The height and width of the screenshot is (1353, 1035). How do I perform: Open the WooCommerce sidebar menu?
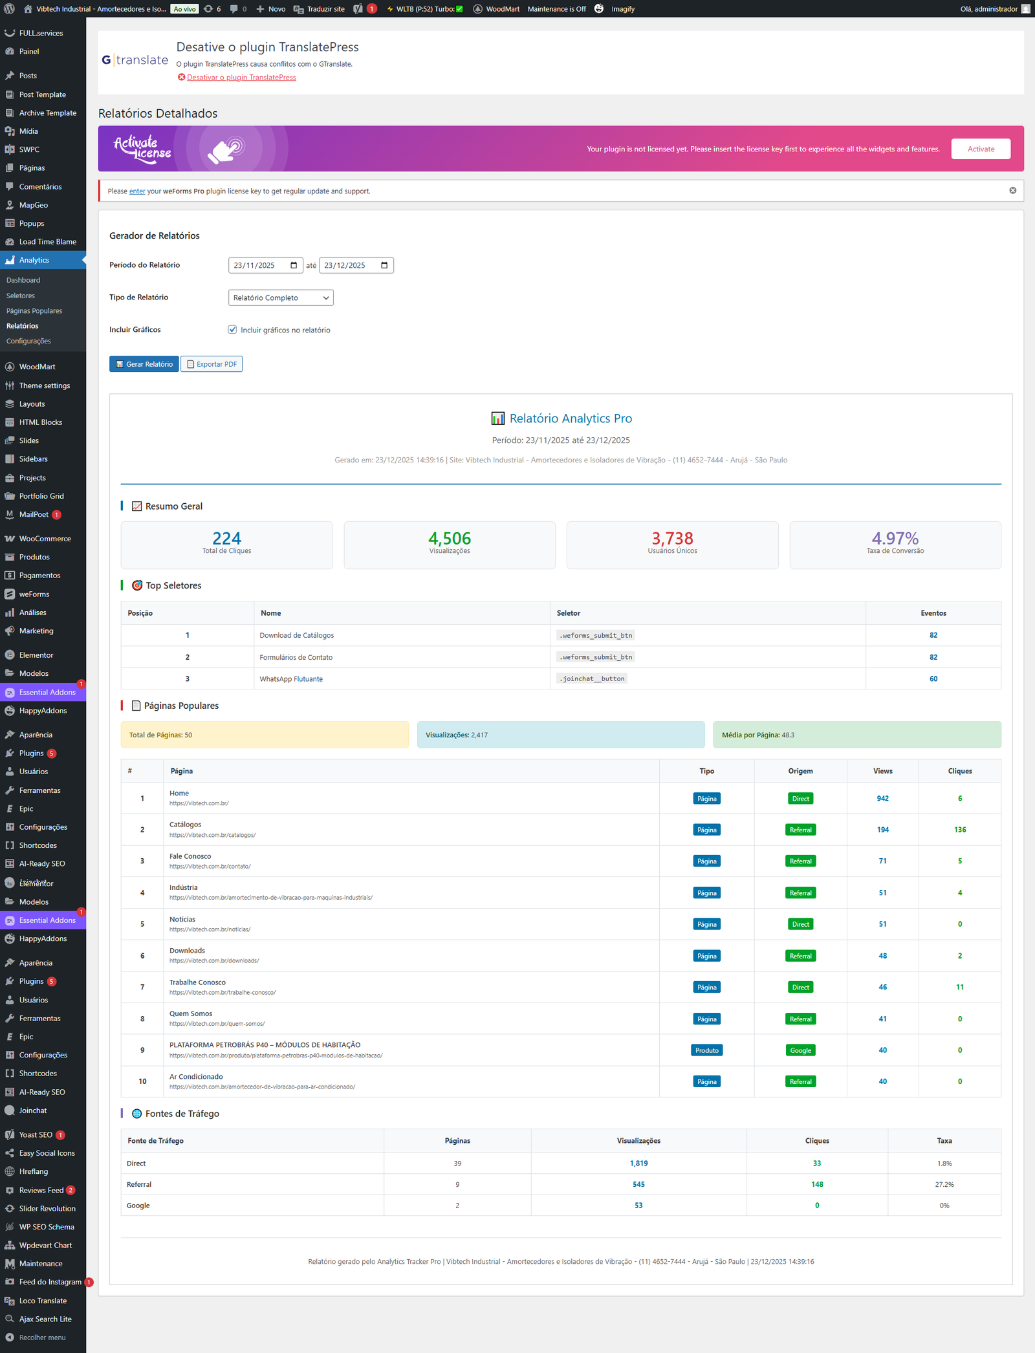coord(45,539)
